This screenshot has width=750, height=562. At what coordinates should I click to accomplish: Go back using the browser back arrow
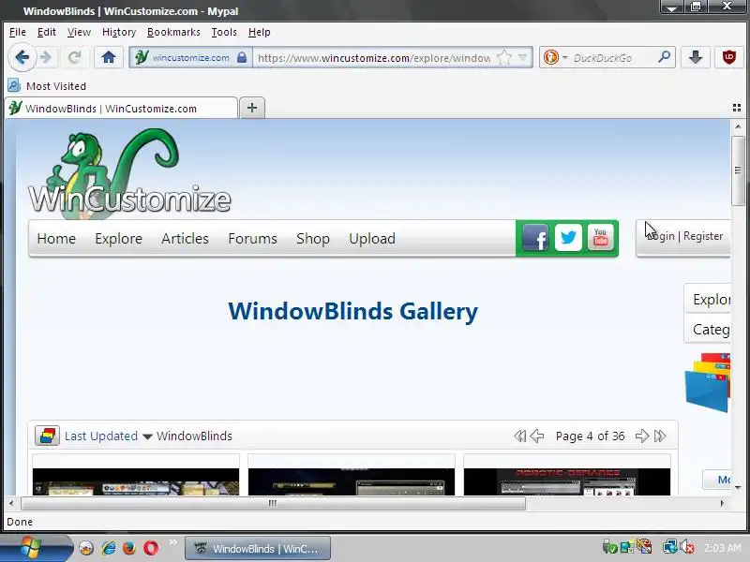[22, 57]
